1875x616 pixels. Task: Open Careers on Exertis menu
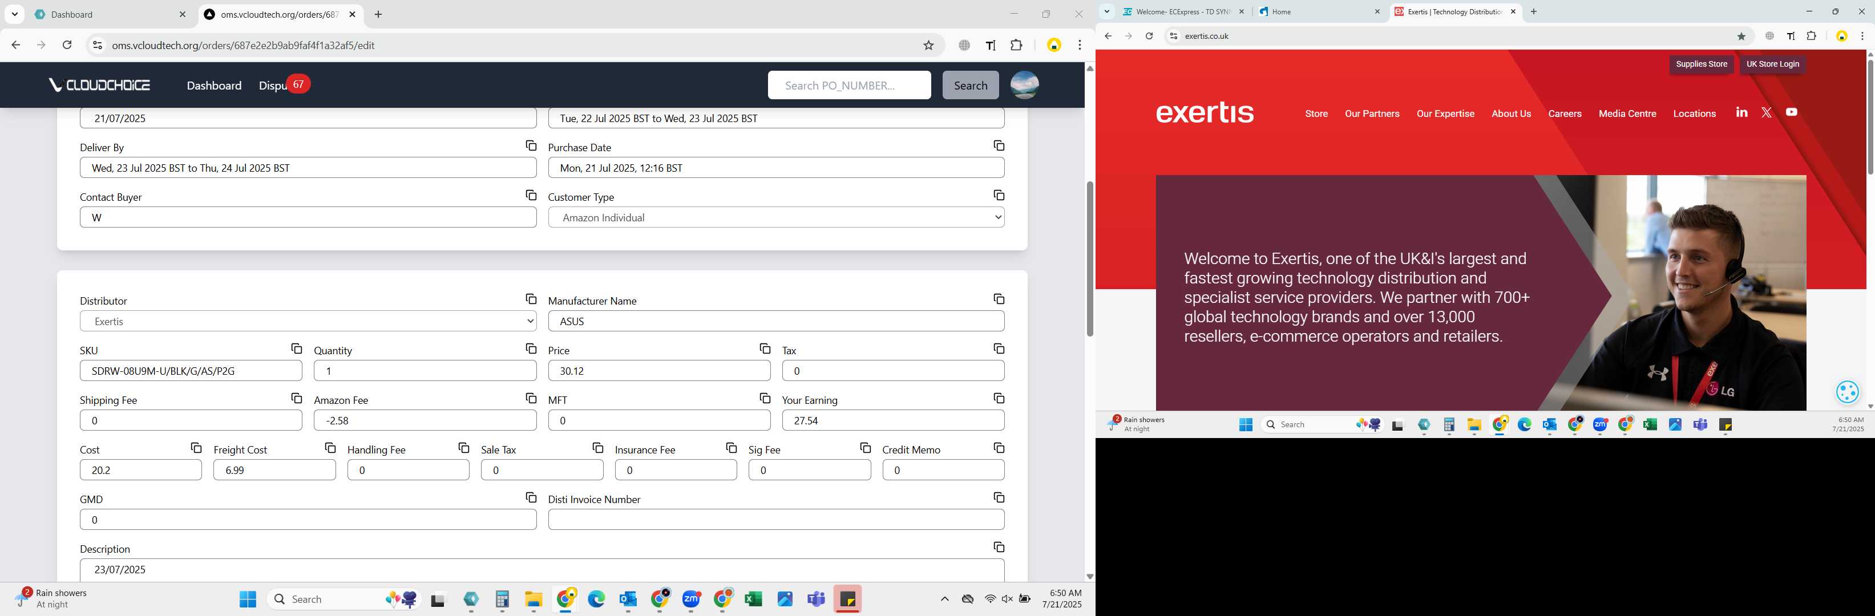[x=1564, y=114]
